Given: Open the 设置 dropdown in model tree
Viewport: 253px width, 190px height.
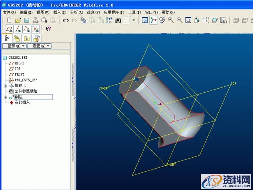Looking at the screenshot, I should coord(39,46).
